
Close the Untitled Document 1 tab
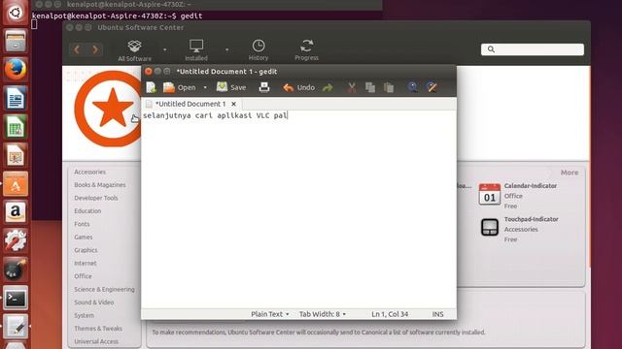pos(233,104)
